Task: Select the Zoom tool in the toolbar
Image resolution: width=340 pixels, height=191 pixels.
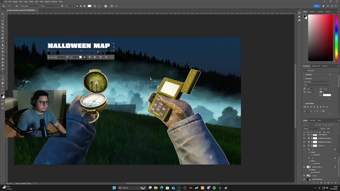Action: tap(3, 86)
